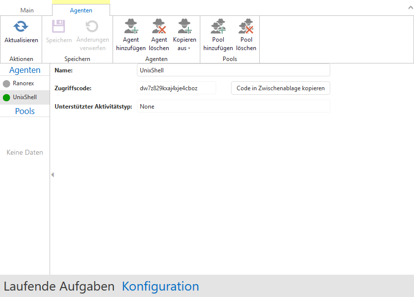Create a pool via Pool hinzufügen
The width and height of the screenshot is (414, 297).
click(218, 27)
